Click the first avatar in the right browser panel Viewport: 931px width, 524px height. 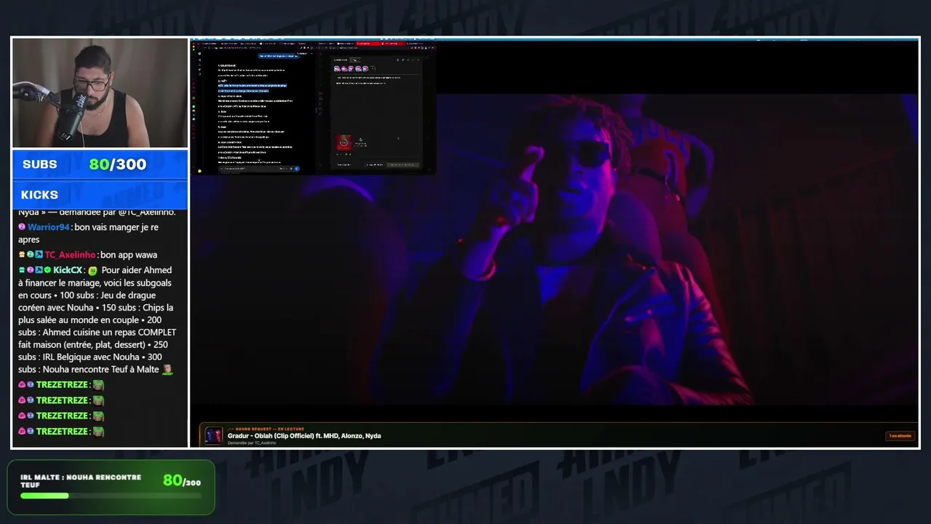(337, 68)
